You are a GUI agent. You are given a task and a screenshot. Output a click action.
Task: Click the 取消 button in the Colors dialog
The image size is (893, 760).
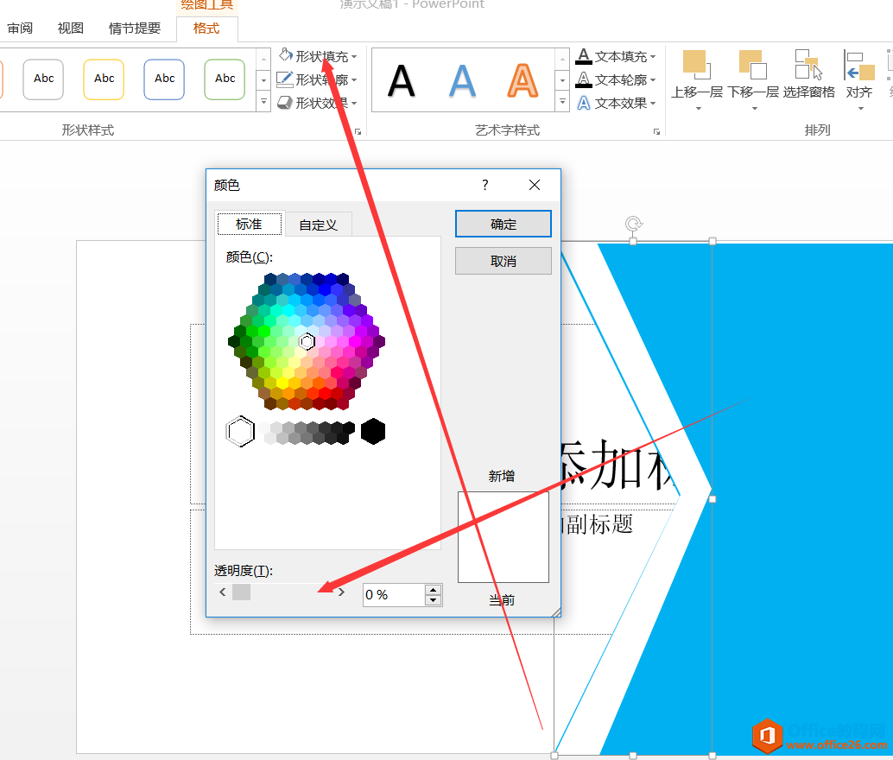pyautogui.click(x=503, y=260)
